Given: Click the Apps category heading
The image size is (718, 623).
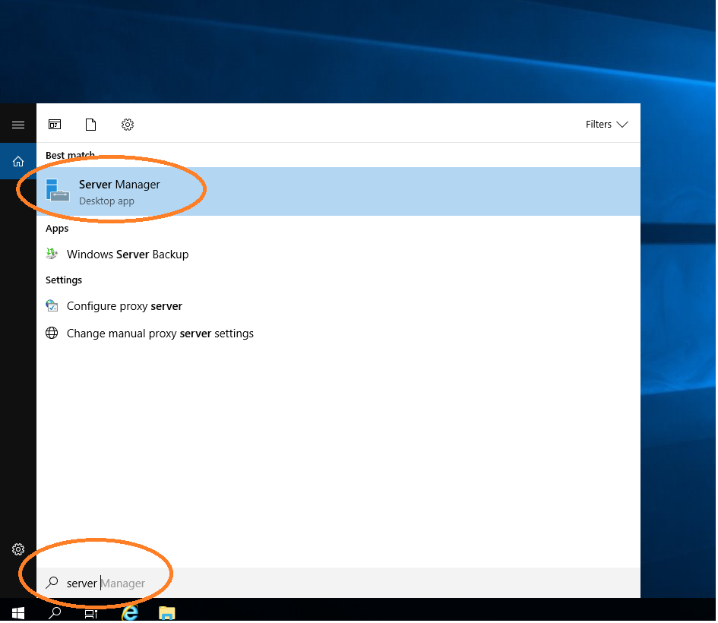Looking at the screenshot, I should pyautogui.click(x=57, y=229).
